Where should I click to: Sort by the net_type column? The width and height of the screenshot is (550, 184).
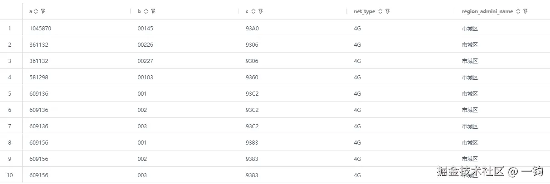click(380, 11)
